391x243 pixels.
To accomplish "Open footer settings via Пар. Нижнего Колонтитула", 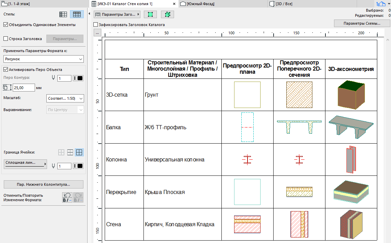I will (43, 184).
